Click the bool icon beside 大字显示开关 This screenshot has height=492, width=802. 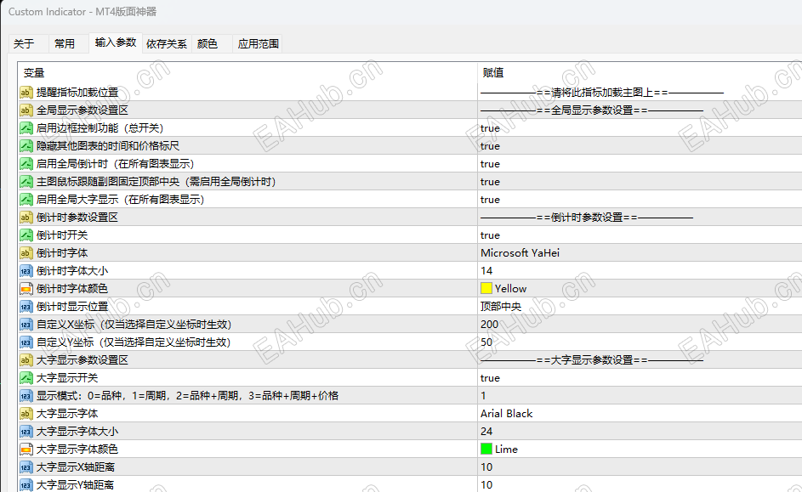26,378
